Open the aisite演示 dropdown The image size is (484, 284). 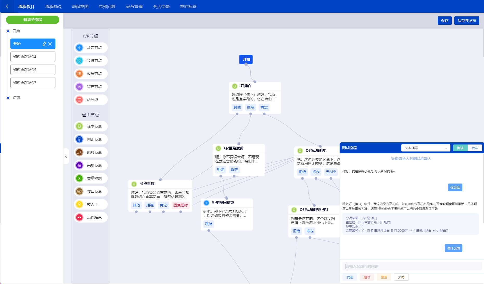(x=425, y=148)
